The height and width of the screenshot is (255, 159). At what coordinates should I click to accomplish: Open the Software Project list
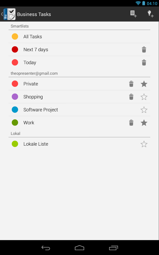(x=79, y=110)
